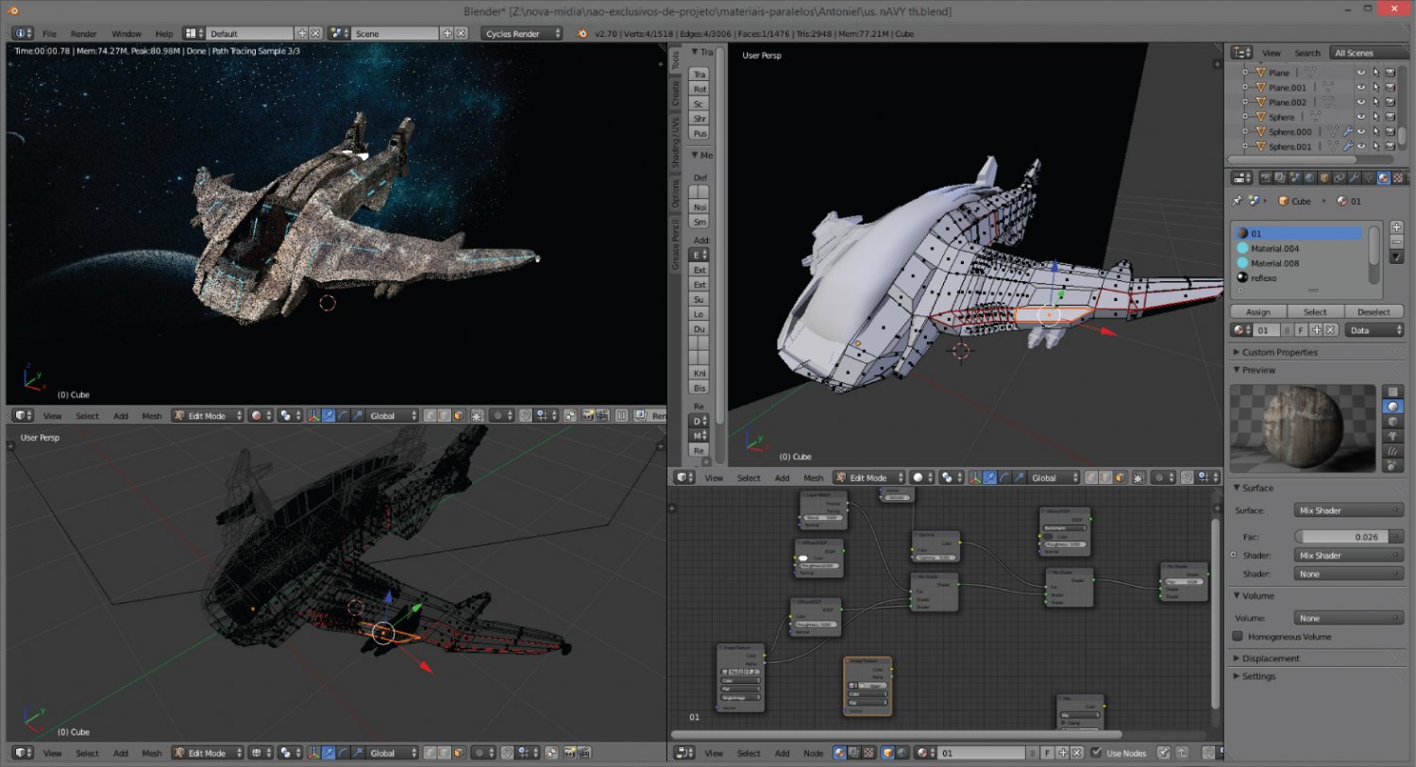Screen dimensions: 1416x767
Task: Open the Render Layers properties tab icon
Action: click(1279, 177)
